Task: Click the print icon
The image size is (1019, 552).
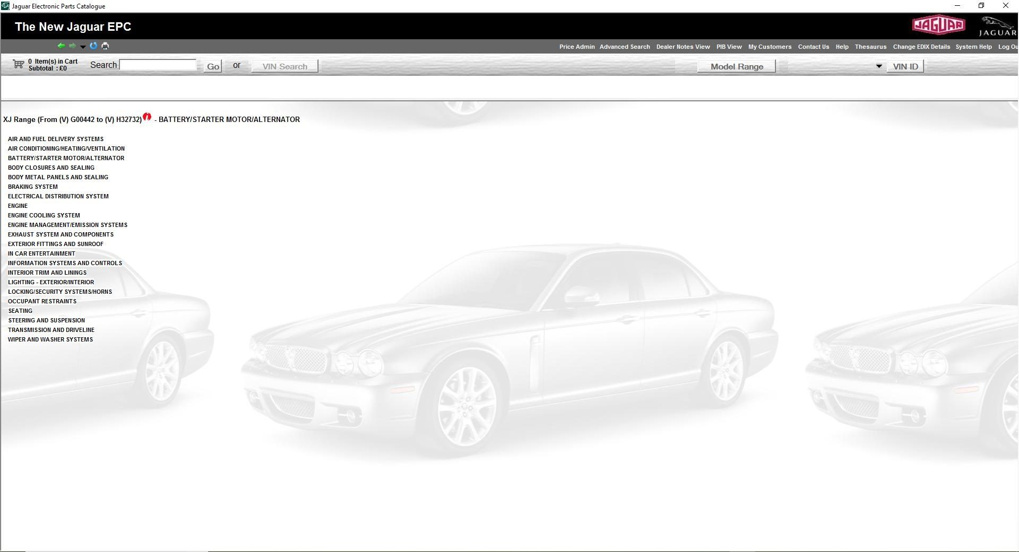Action: (x=105, y=46)
